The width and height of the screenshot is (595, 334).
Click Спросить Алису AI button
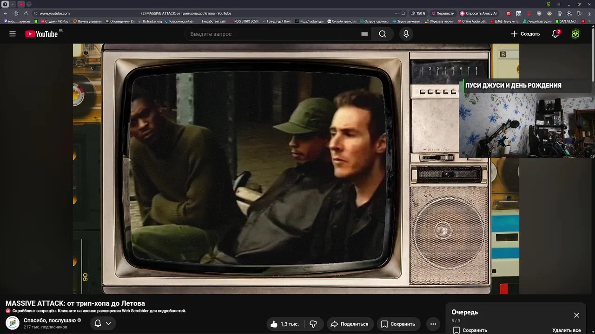point(478,13)
